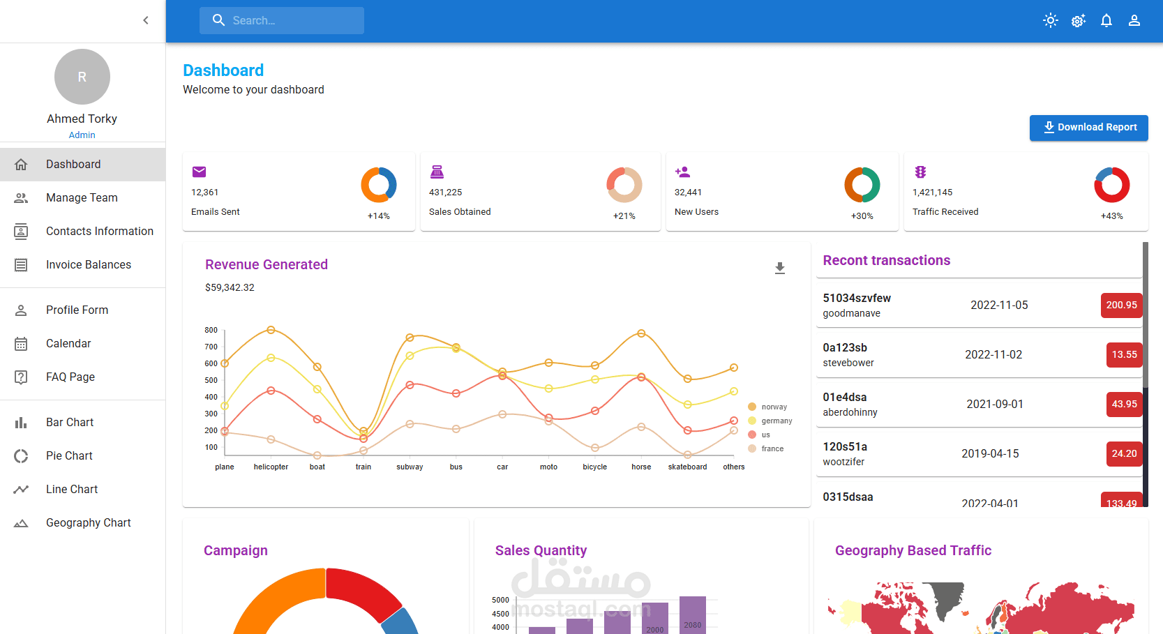Click the R avatar of Ahmed Torky
The width and height of the screenshot is (1163, 634).
click(82, 77)
